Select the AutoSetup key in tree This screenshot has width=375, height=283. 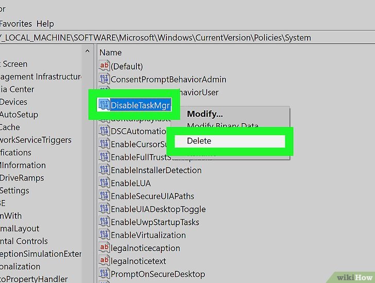(x=19, y=114)
